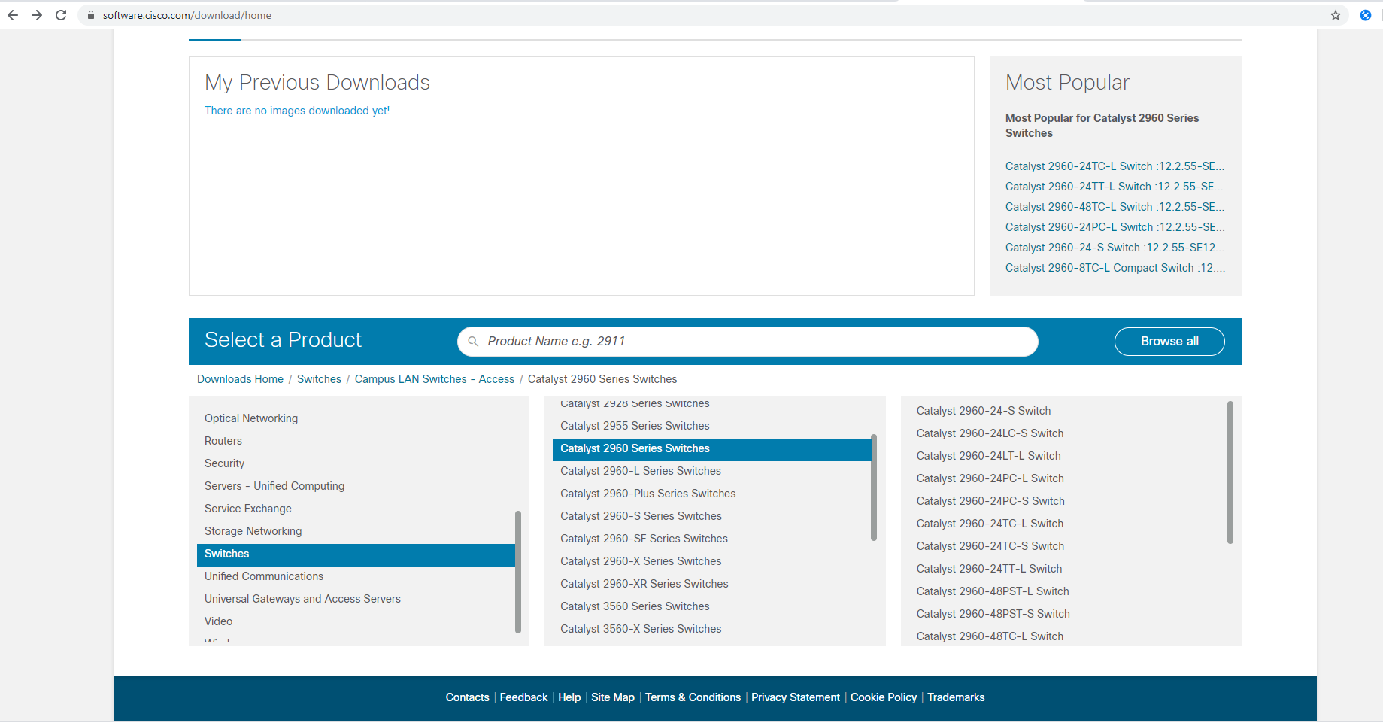1383x723 pixels.
Task: Bookmark this page with star icon
Action: coord(1336,15)
